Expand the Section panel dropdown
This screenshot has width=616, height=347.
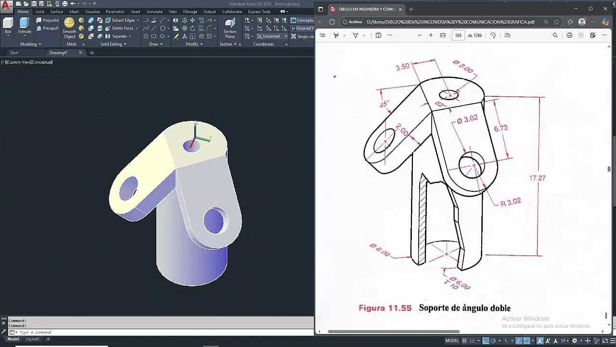coord(228,44)
